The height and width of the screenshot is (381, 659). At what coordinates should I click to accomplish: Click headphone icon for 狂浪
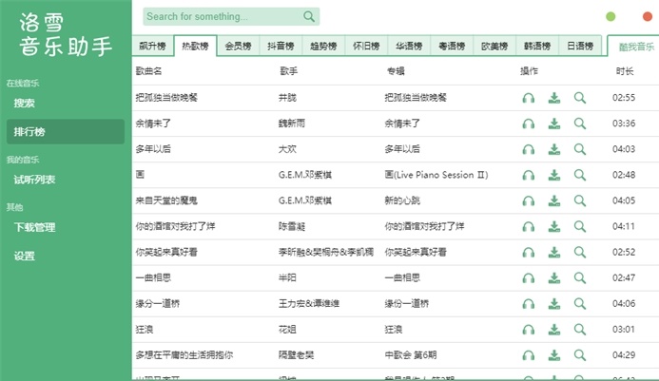(529, 330)
